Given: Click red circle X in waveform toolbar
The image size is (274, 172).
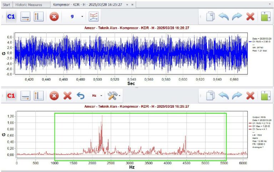Looking at the screenshot, I should [54, 17].
